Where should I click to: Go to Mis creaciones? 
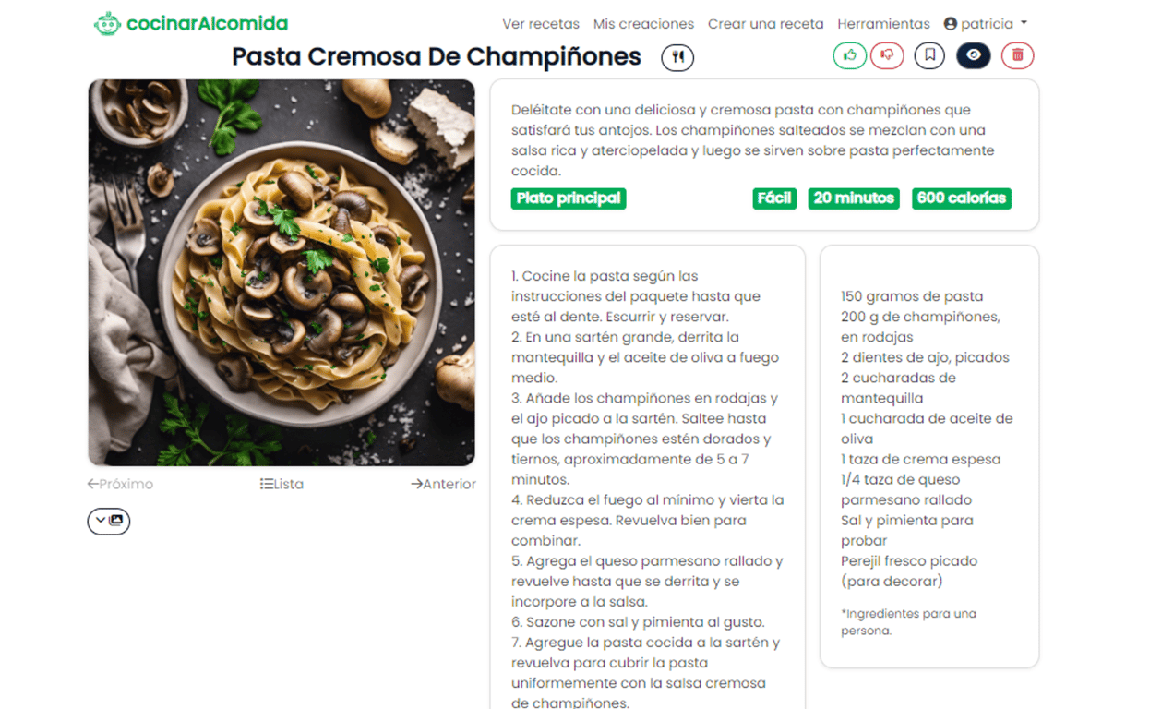643,24
